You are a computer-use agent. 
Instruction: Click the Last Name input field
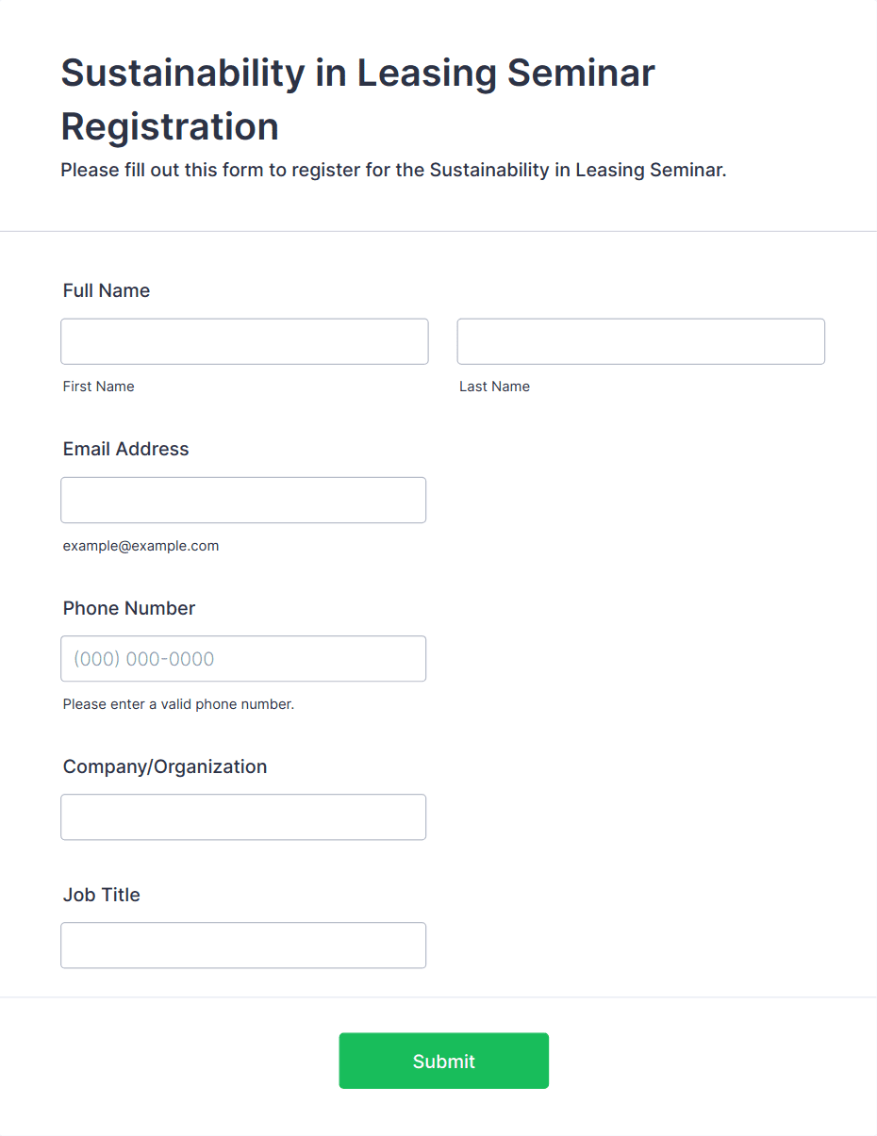[x=640, y=341]
